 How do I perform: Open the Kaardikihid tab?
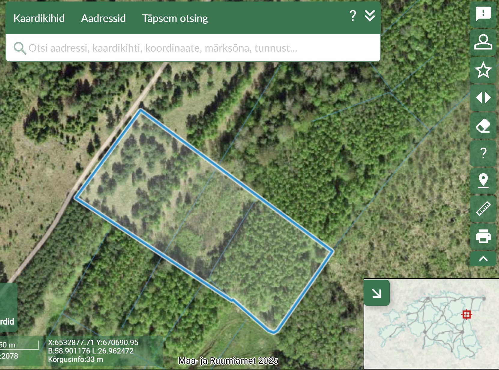point(39,18)
